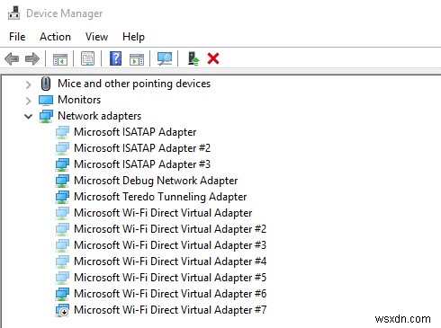Click the icon of Wi-Fi Direct Virtual Adapter #6
441x328 pixels.
[62, 294]
